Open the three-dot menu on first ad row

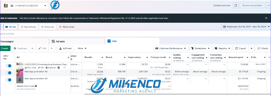[64, 68]
